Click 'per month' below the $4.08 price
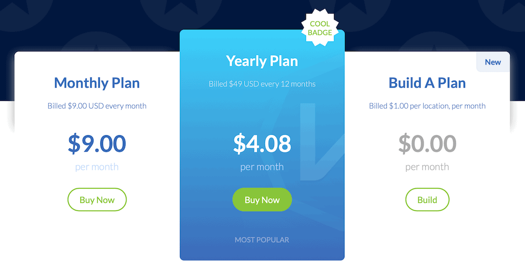 (262, 167)
